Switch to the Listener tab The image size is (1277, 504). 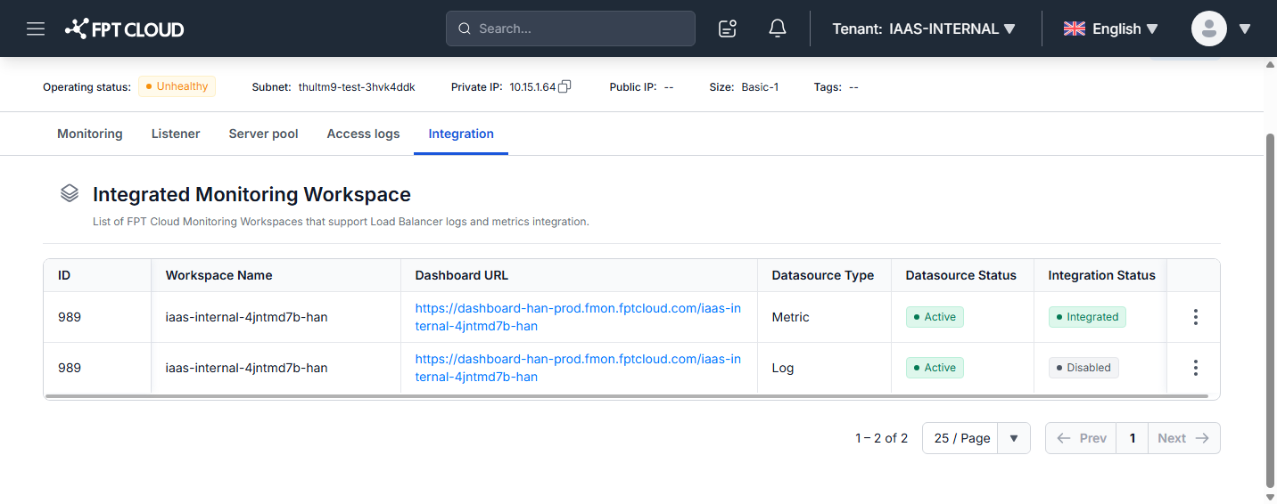click(x=176, y=134)
